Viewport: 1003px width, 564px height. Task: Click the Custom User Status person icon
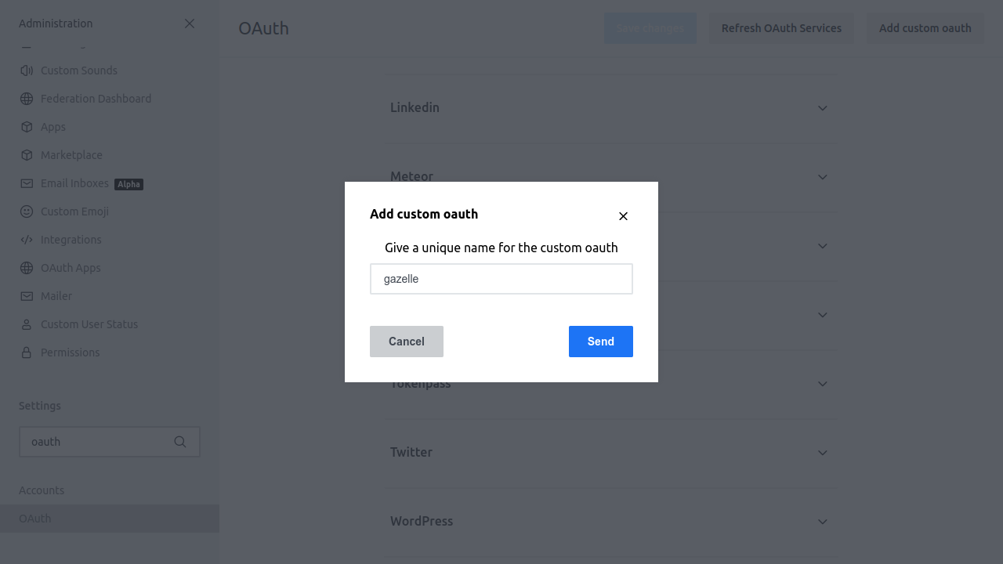tap(27, 324)
